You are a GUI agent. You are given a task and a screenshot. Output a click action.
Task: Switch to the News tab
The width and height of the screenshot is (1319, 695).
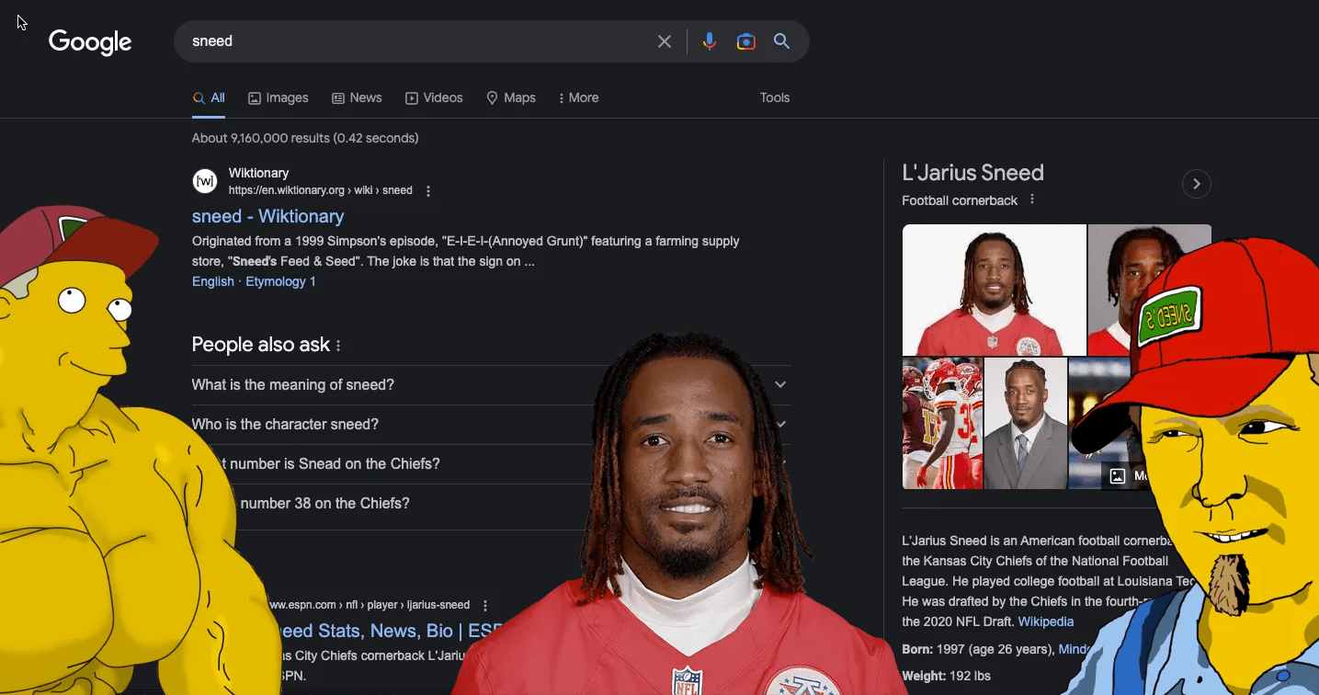(x=357, y=98)
